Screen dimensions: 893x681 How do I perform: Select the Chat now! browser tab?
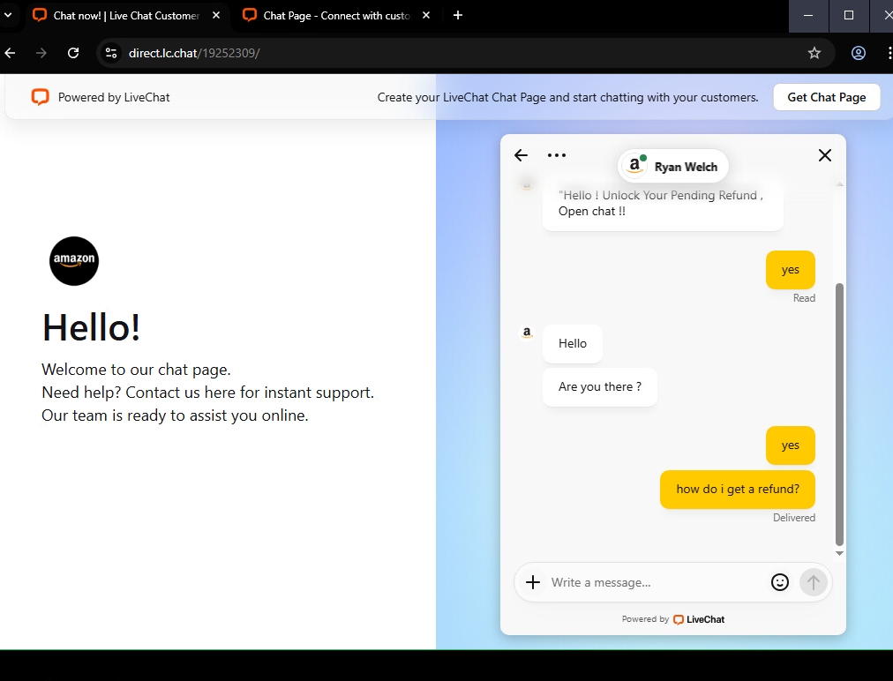tap(125, 16)
